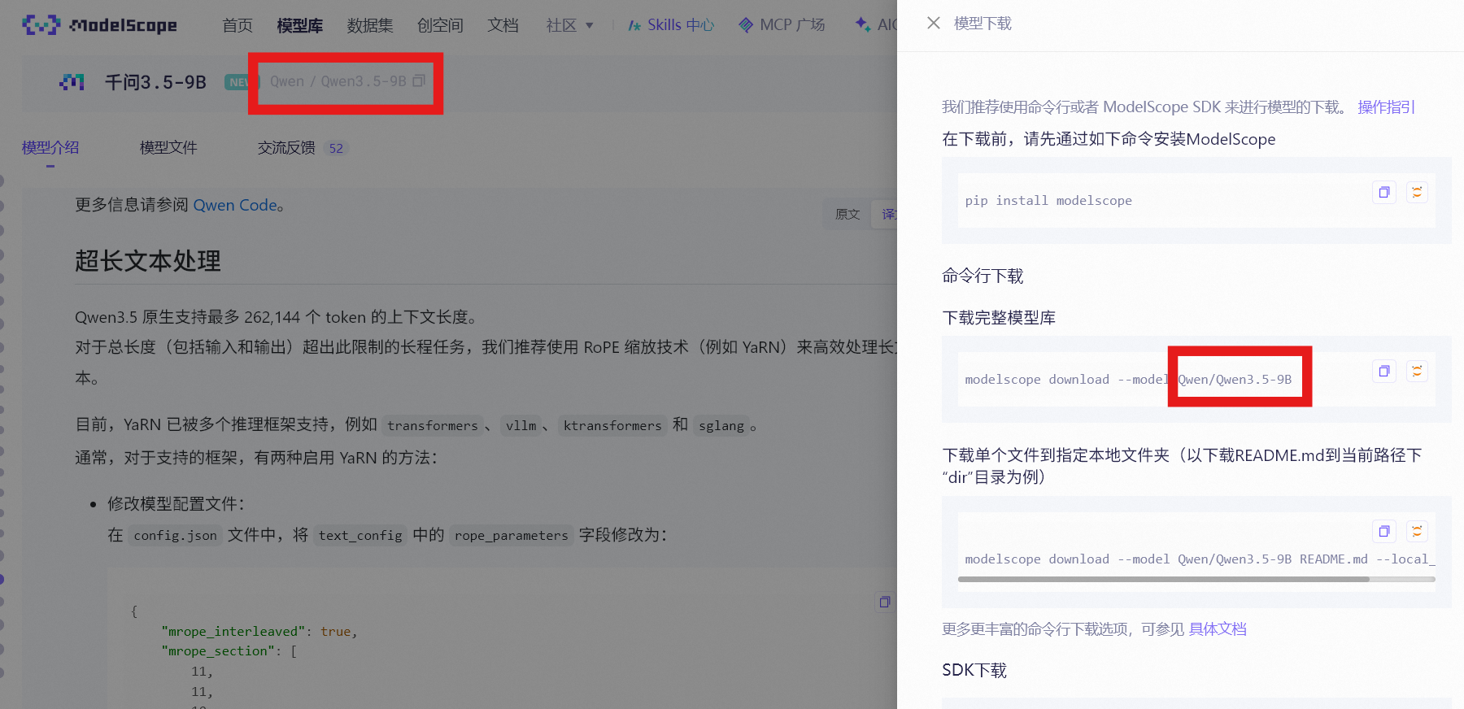Image resolution: width=1464 pixels, height=709 pixels.
Task: Copy the pip install modelscope command
Action: click(1384, 193)
